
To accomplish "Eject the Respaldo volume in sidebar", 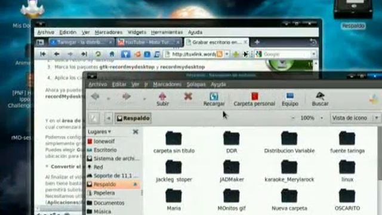I will point(135,185).
